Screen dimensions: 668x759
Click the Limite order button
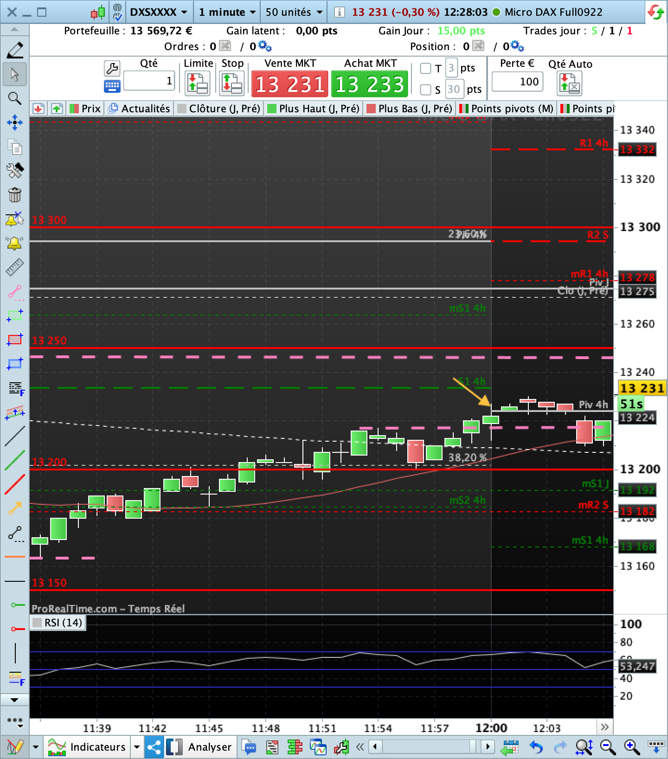pos(198,84)
